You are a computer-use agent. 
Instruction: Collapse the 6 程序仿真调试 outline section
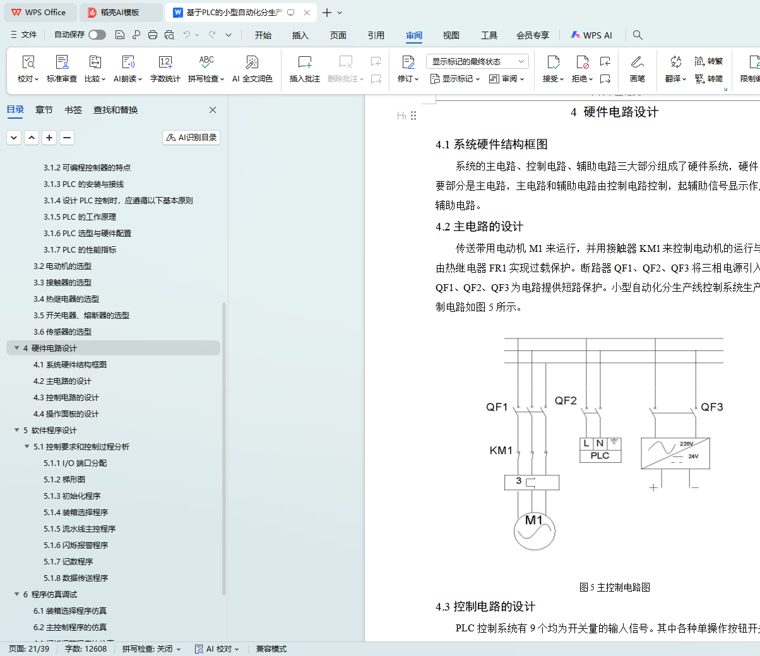17,595
